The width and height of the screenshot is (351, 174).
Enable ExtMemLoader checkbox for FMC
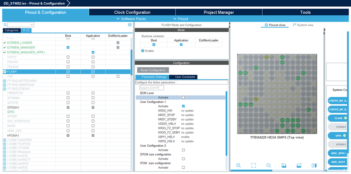(118, 76)
